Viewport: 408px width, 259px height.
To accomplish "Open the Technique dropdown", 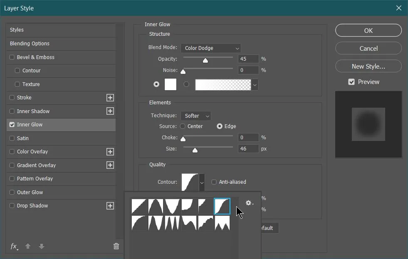I will (x=195, y=116).
